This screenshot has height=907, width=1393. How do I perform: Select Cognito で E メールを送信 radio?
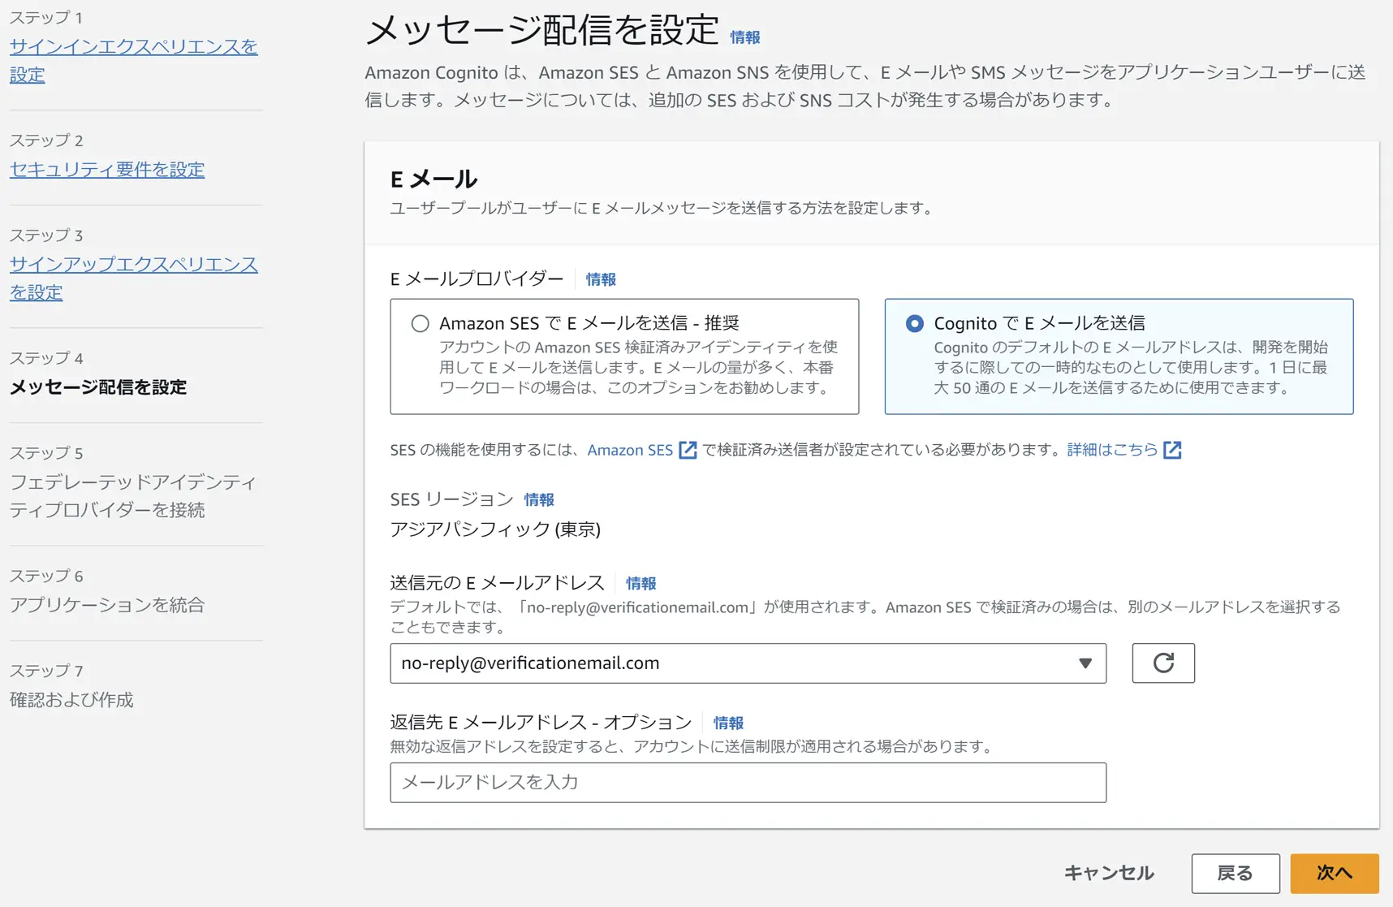click(x=914, y=323)
